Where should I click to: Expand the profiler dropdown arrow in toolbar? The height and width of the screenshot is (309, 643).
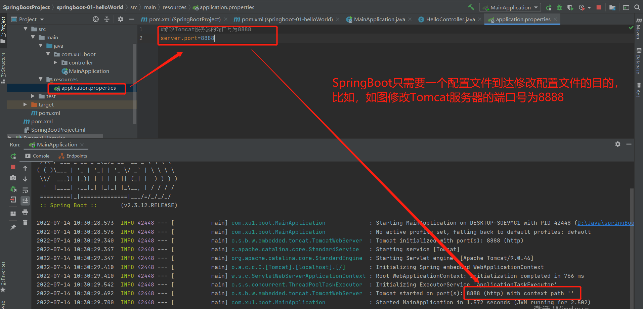(x=589, y=8)
